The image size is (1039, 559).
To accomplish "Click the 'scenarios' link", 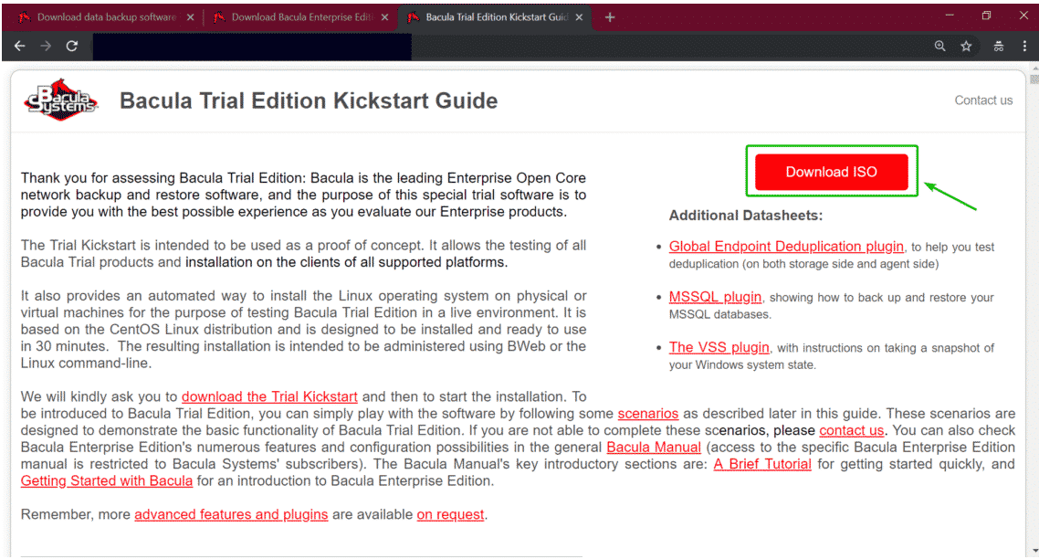I will [x=648, y=414].
